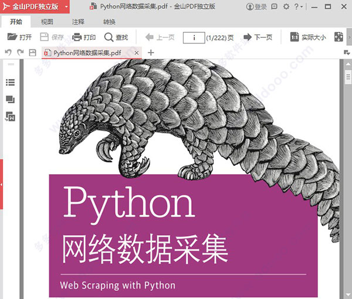Screen dimensions: 352x299
Task: Switch to the 注释 tab
Action: tap(78, 22)
